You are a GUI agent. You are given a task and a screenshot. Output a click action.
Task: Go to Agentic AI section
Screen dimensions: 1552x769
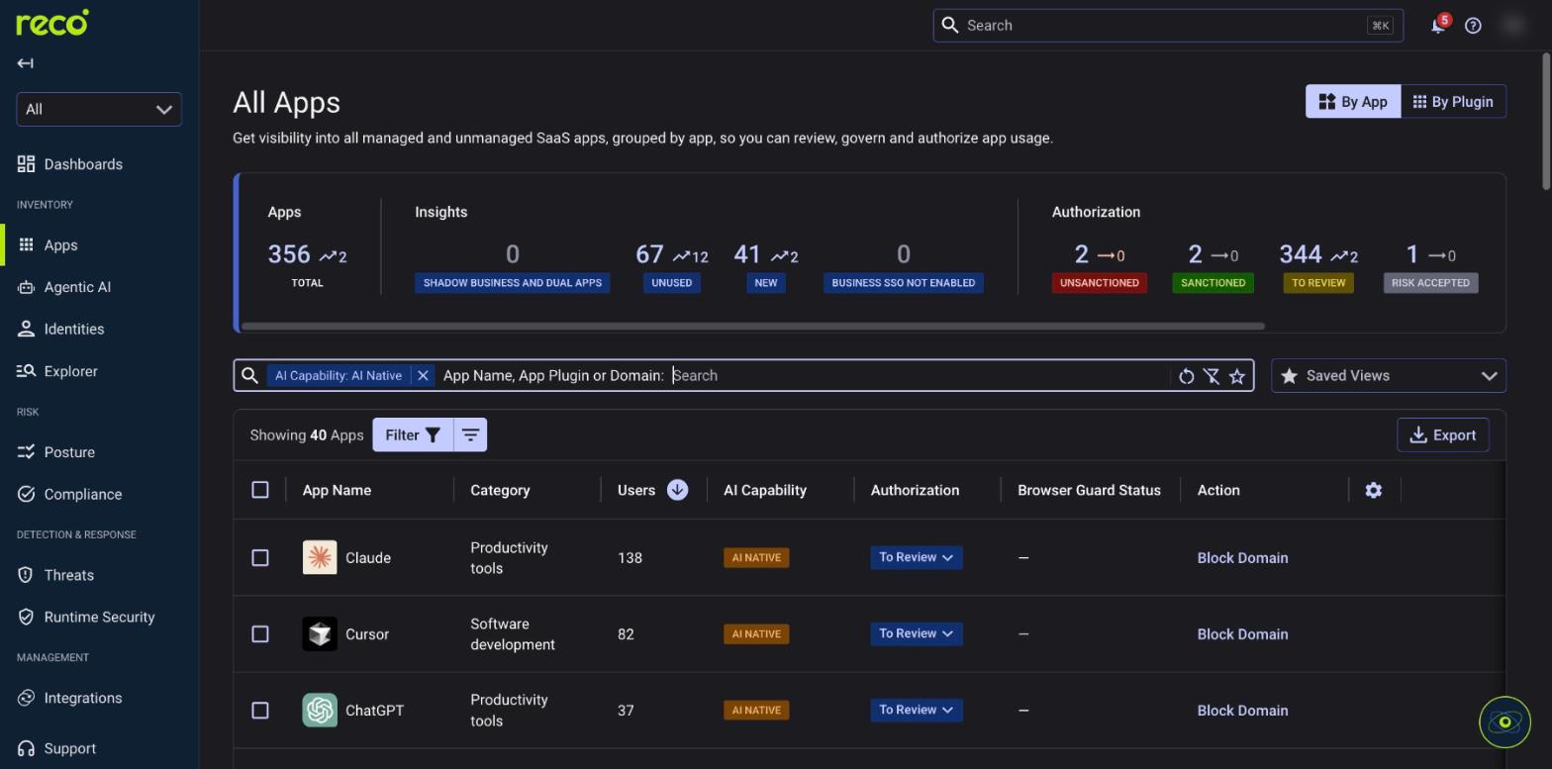coord(77,287)
